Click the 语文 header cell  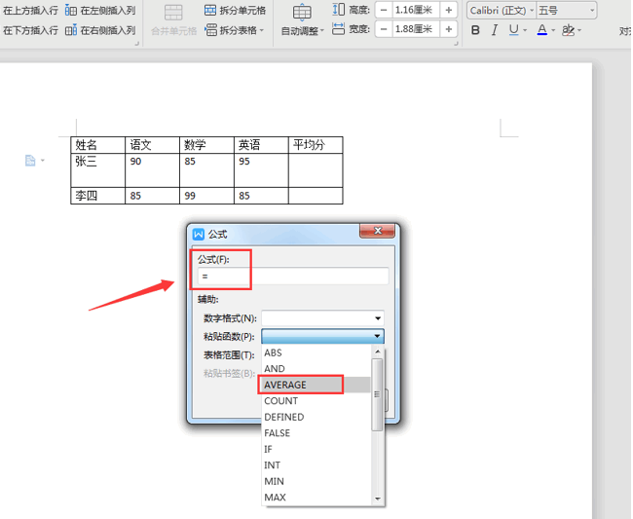pyautogui.click(x=152, y=145)
